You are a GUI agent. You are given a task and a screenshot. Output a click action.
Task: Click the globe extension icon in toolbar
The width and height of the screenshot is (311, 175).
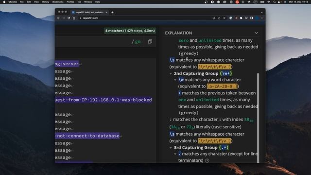tap(231, 18)
